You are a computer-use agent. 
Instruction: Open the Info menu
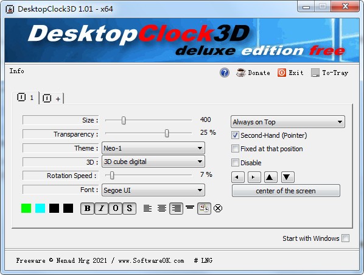coord(16,71)
